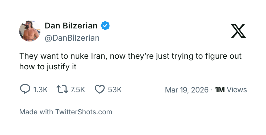The height and width of the screenshot is (135, 266).
Task: Click the X logo
Action: point(238,31)
